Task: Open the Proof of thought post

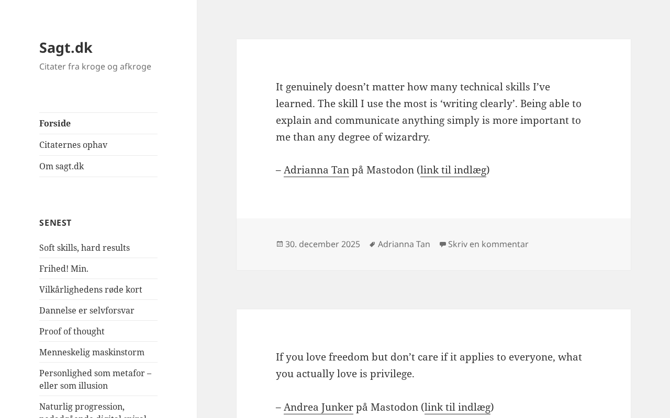Action: click(x=72, y=331)
